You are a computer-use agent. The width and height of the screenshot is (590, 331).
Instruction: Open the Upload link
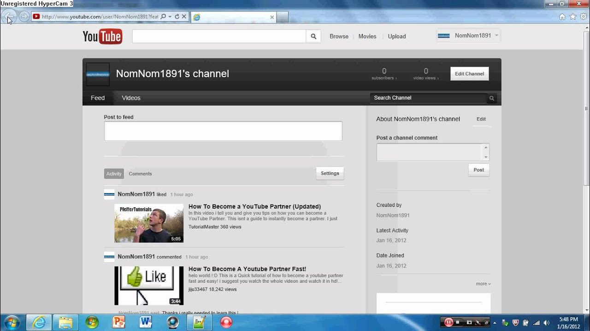pos(397,36)
